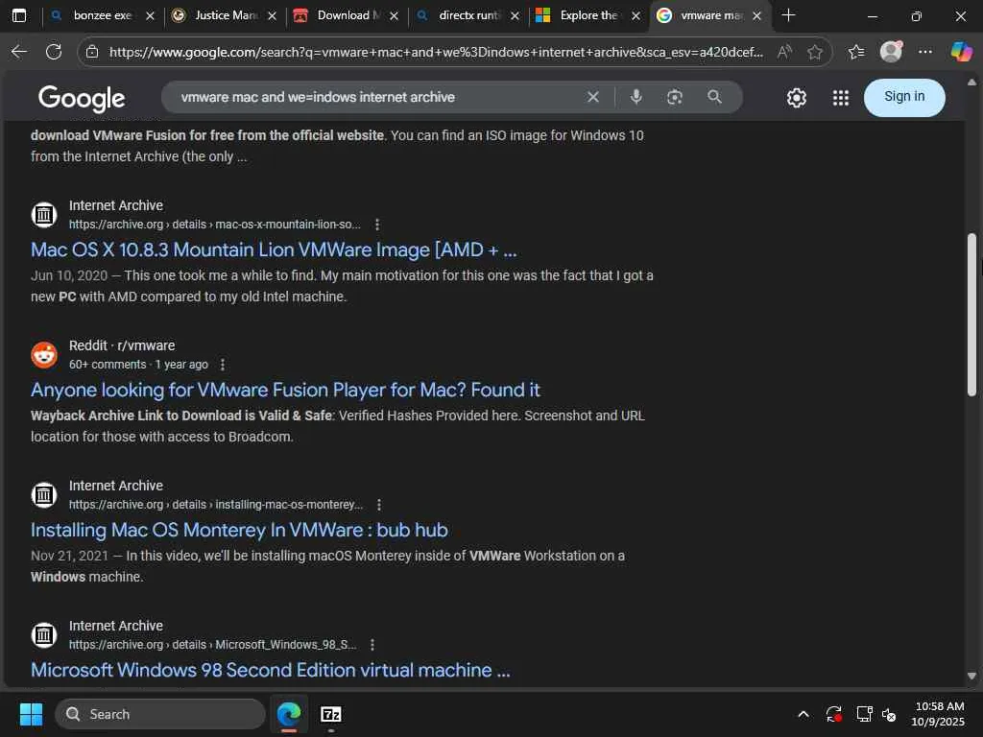Click archive.org Microsoft_Windows_98_S URL breadcrumb
This screenshot has height=737, width=983.
[x=212, y=645]
